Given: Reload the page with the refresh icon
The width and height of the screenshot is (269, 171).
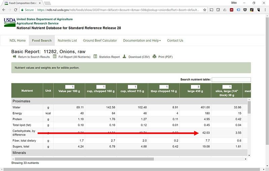Looking at the screenshot, I should pos(15,10).
